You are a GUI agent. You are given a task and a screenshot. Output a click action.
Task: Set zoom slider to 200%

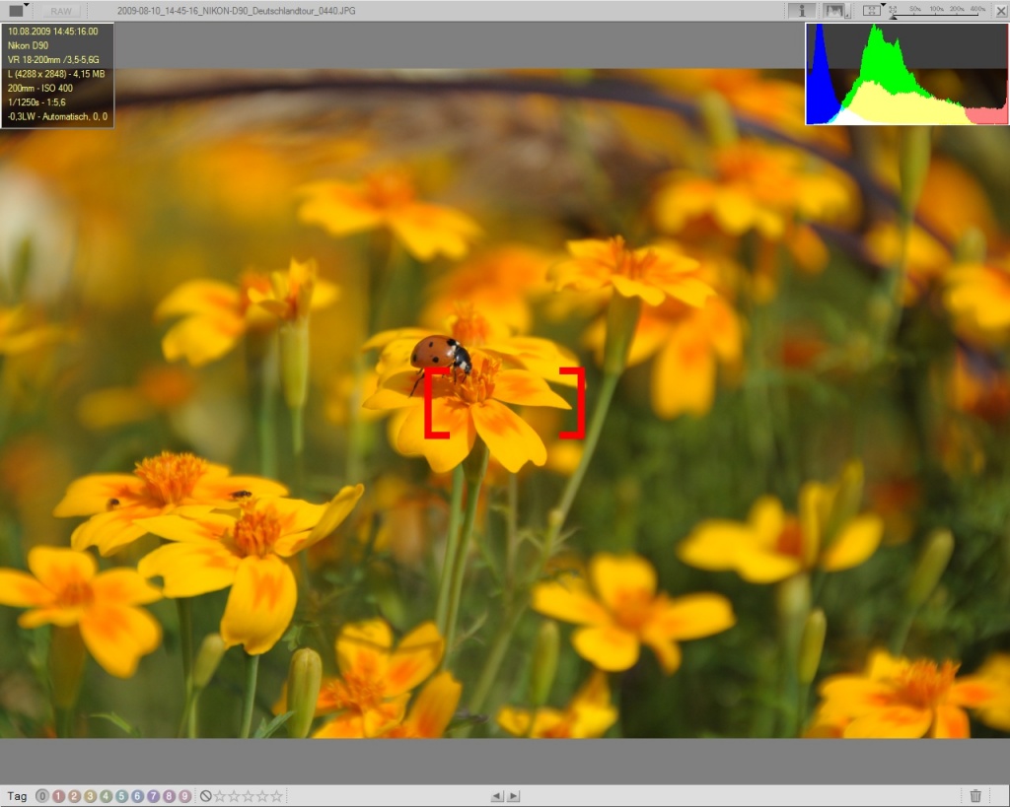point(957,9)
